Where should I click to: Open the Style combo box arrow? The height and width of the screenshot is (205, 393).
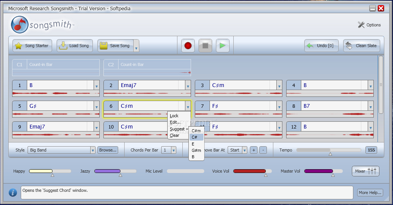pos(93,150)
